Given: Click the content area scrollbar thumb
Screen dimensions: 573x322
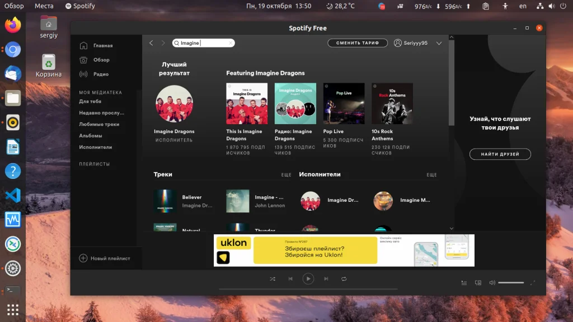Looking at the screenshot, I should point(452,83).
